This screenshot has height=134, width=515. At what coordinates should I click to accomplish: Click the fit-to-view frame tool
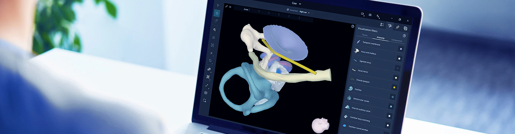212,45
